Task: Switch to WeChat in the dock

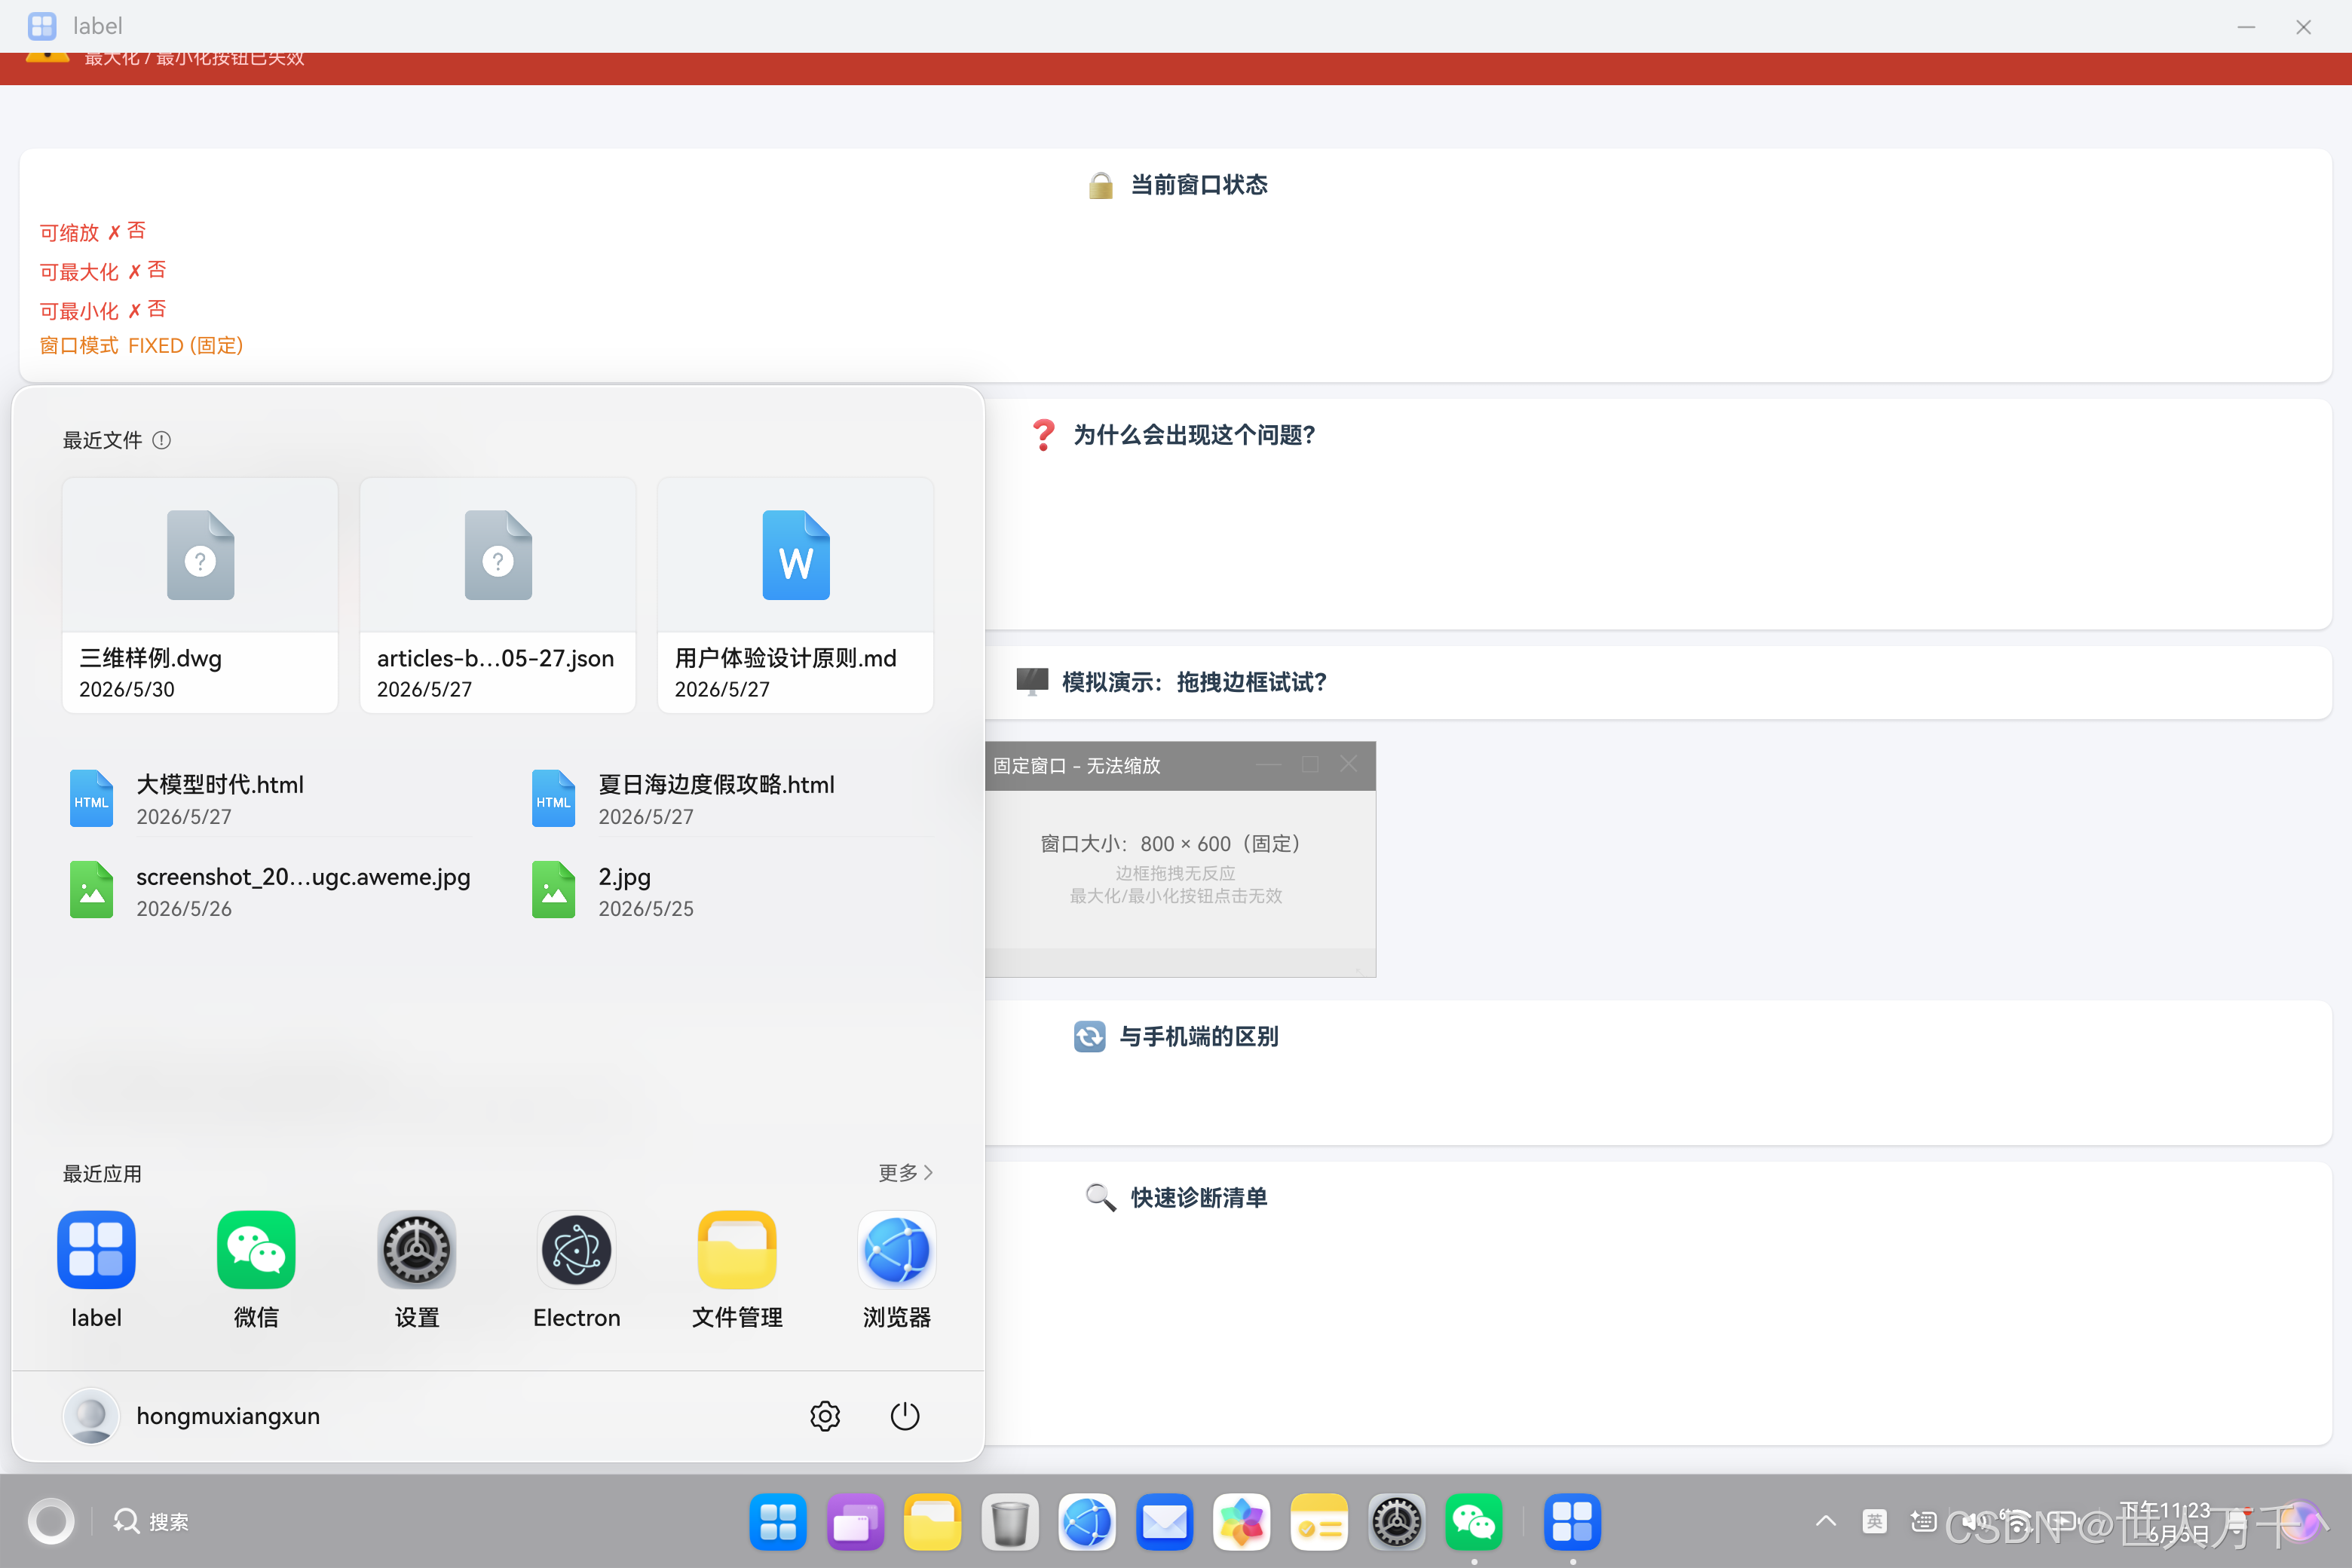Action: 1474,1521
